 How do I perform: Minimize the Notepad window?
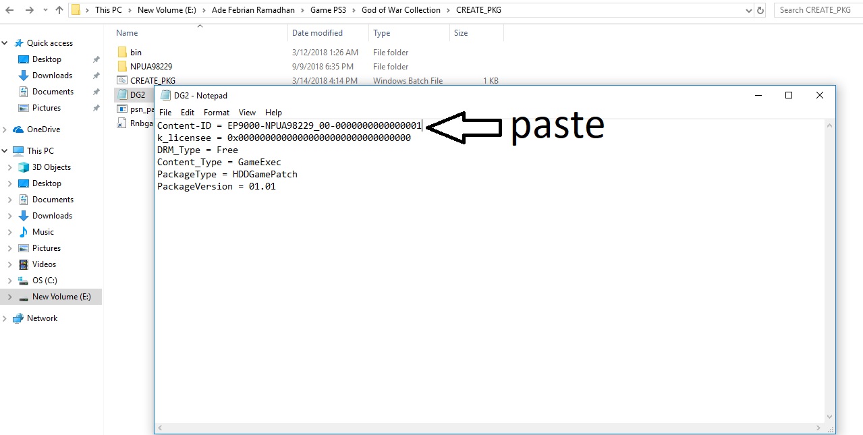pos(758,95)
